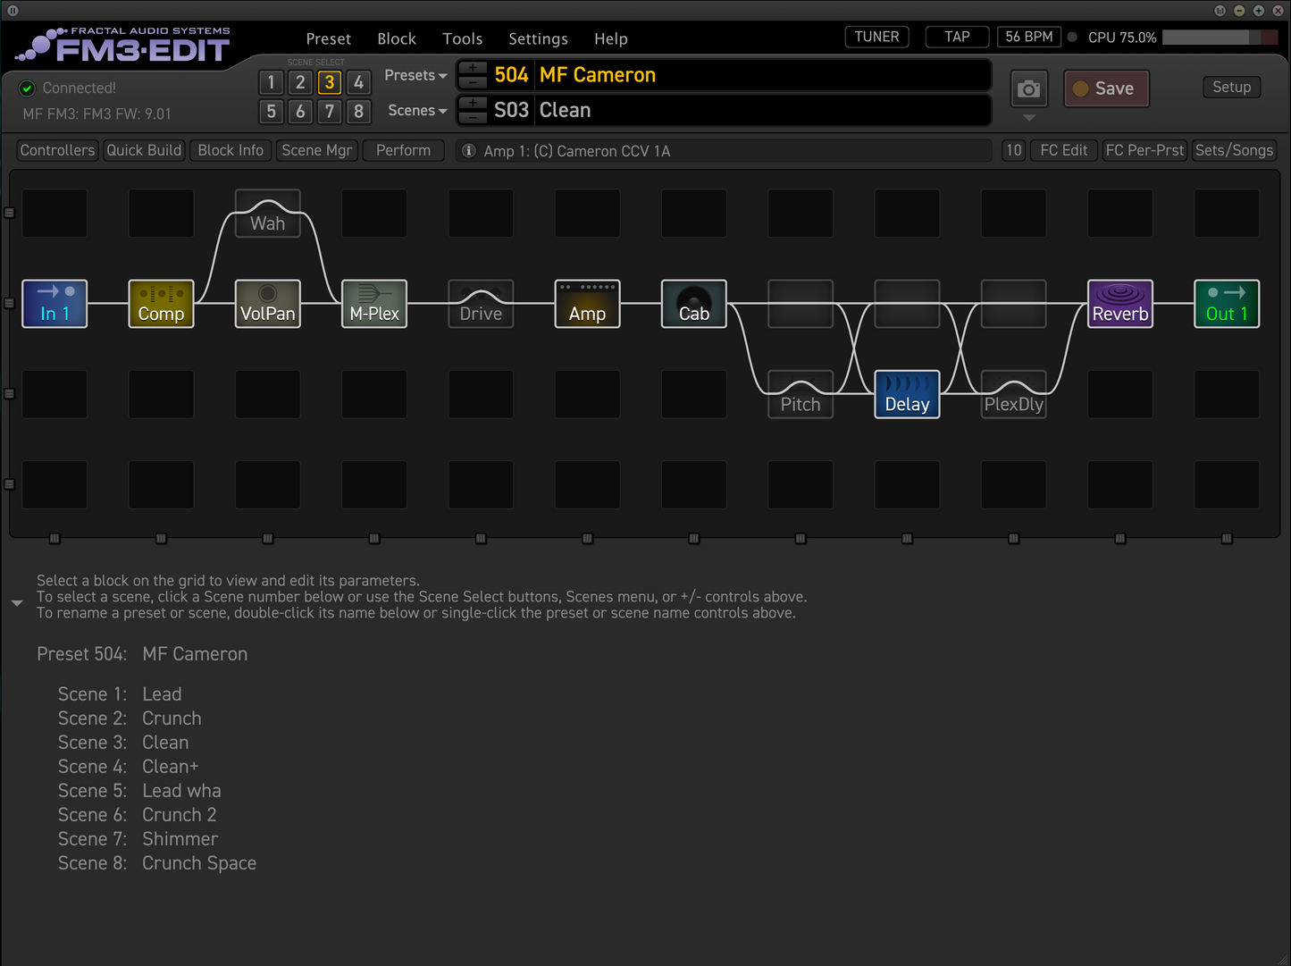Select the Delay block

click(x=907, y=394)
